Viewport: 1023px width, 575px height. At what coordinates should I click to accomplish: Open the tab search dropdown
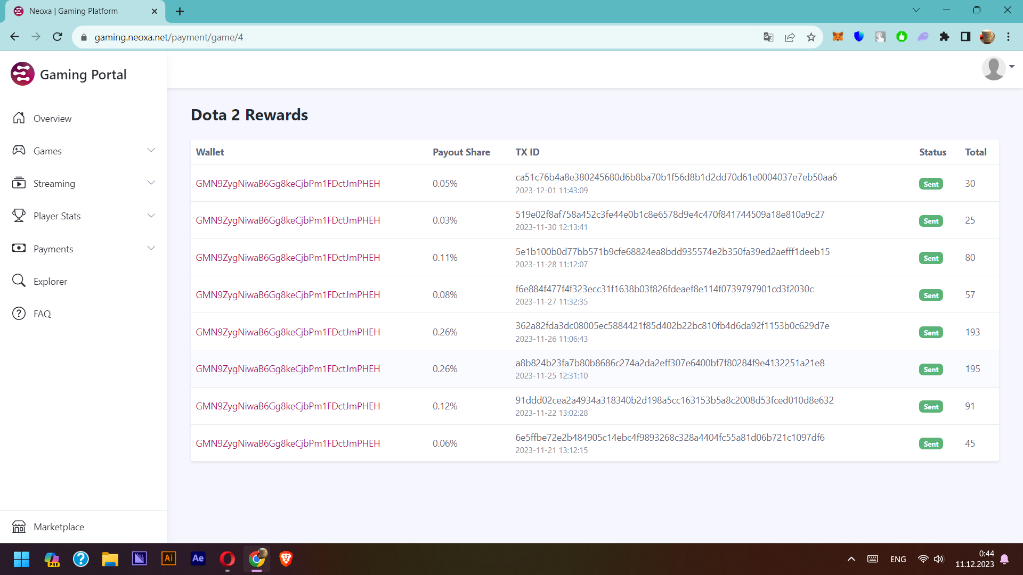click(916, 10)
